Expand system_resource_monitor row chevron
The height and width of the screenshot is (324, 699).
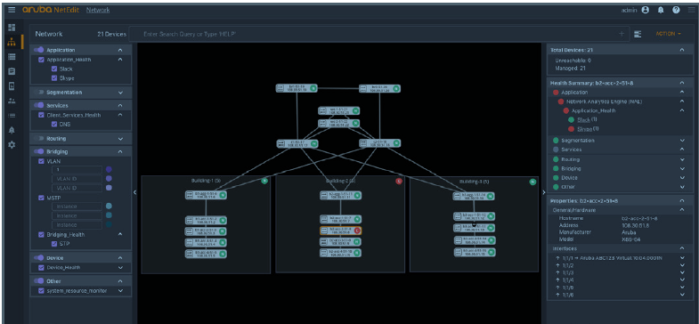pyautogui.click(x=120, y=290)
